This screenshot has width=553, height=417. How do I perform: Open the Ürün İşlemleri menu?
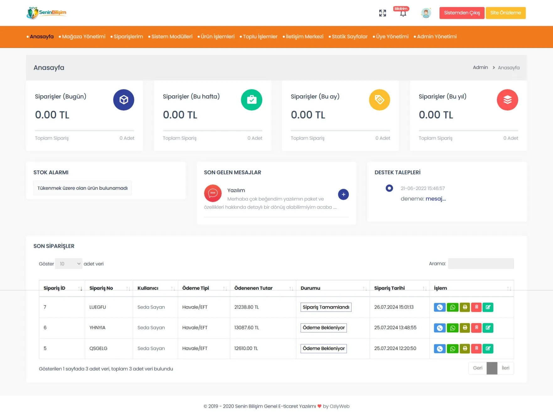point(217,37)
